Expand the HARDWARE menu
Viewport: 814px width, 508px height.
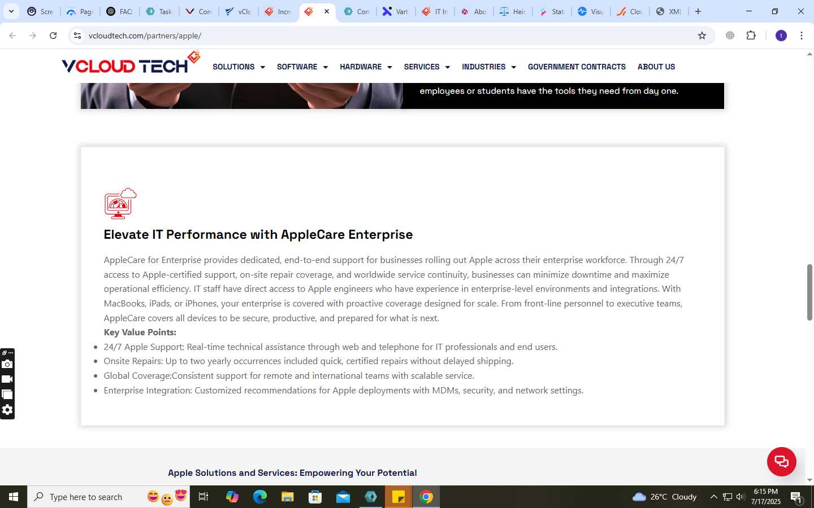pyautogui.click(x=366, y=67)
